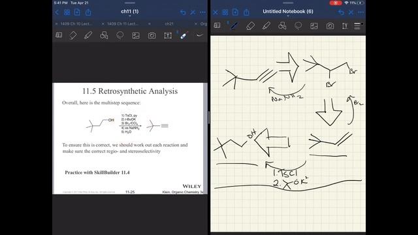
Task: Grab the multitasking handle above Untitled Notebook
Action: point(288,3)
